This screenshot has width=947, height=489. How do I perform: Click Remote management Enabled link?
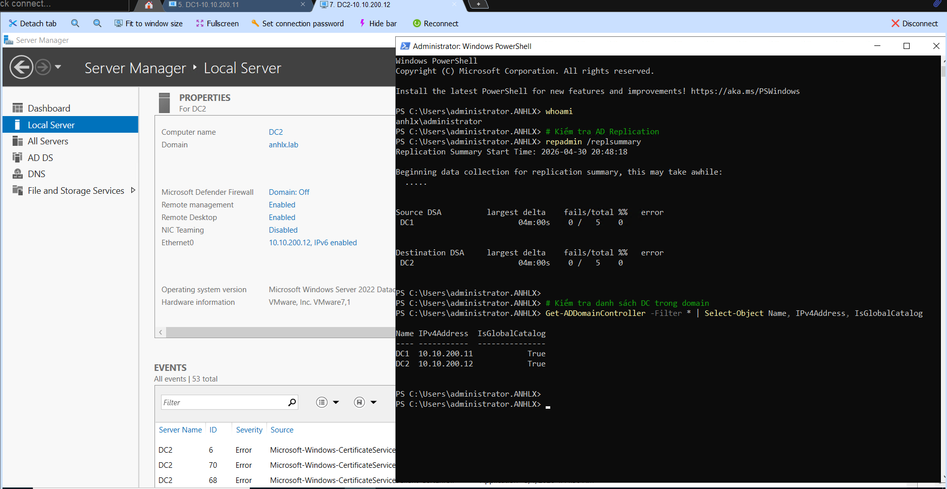tap(282, 204)
